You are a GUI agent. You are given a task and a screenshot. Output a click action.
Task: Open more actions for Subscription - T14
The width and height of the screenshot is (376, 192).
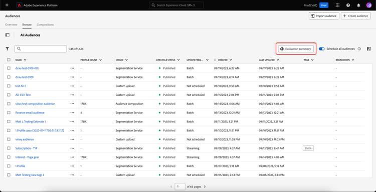click(72, 148)
